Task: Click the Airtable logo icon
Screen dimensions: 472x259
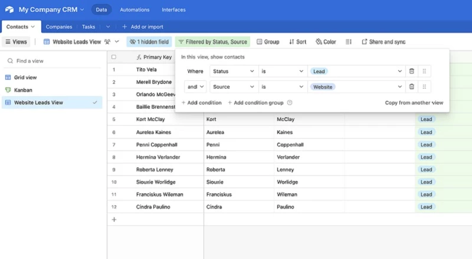Action: point(9,9)
